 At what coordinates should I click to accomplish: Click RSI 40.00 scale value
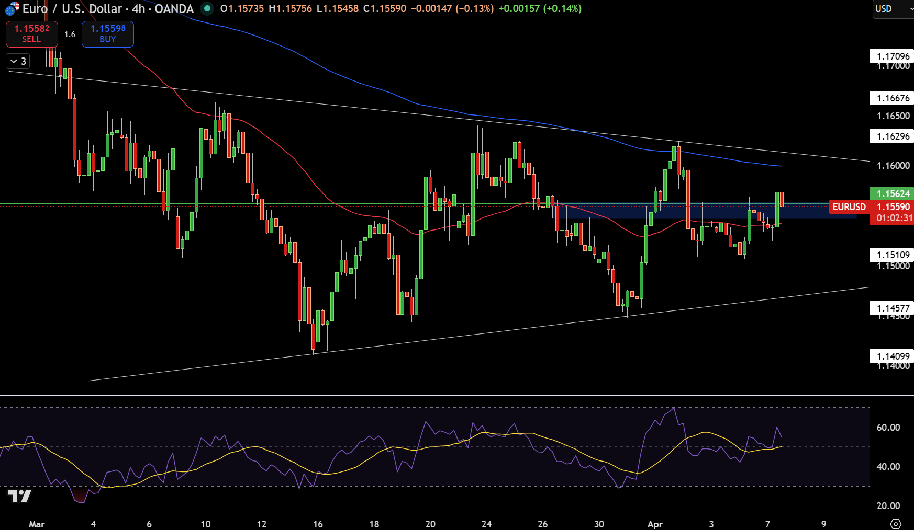pos(888,467)
